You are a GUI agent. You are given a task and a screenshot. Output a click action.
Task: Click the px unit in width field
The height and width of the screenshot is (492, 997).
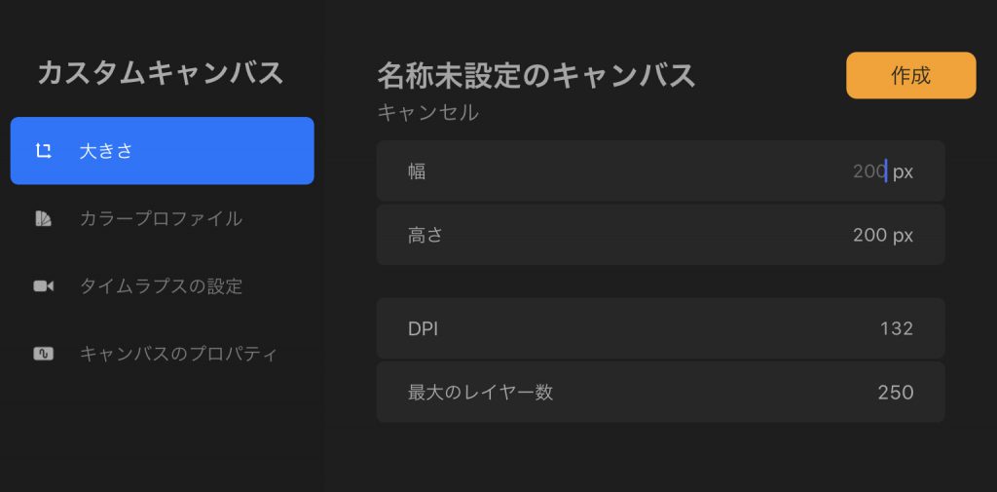(903, 172)
